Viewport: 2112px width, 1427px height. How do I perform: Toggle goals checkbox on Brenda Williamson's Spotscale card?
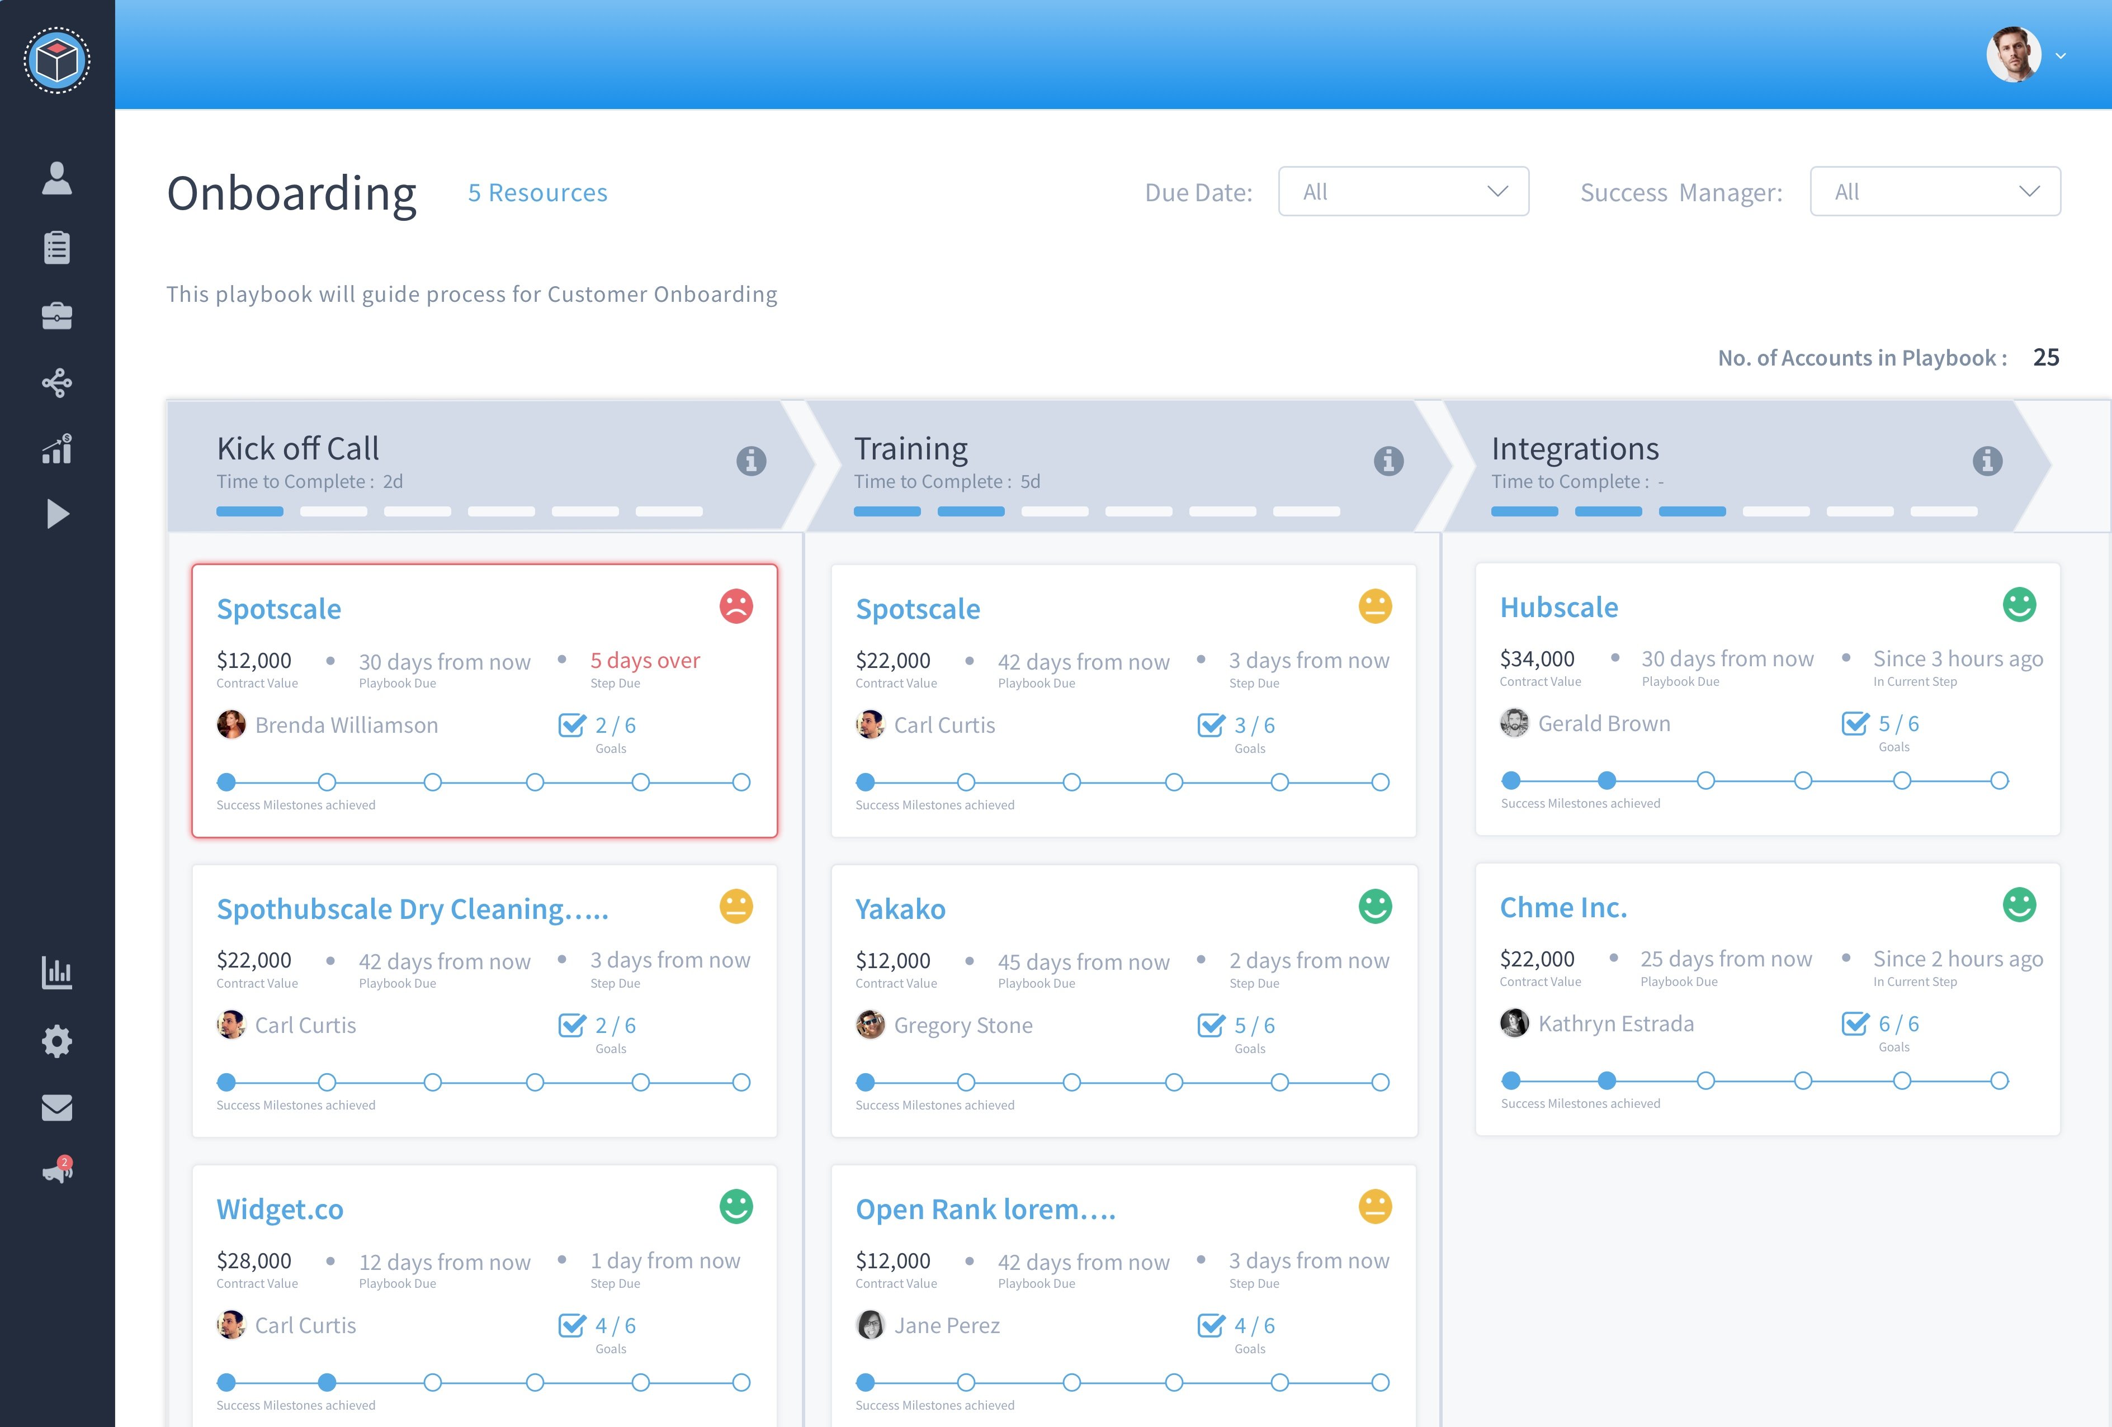571,725
